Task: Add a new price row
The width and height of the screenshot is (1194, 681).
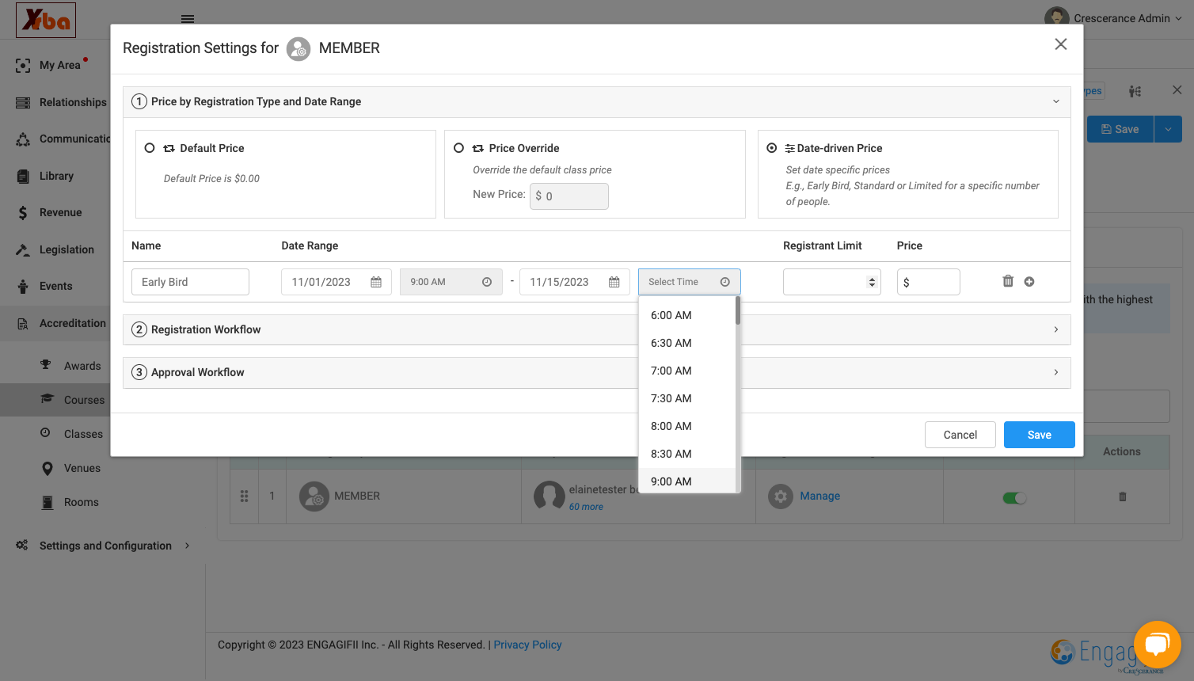Action: point(1029,281)
